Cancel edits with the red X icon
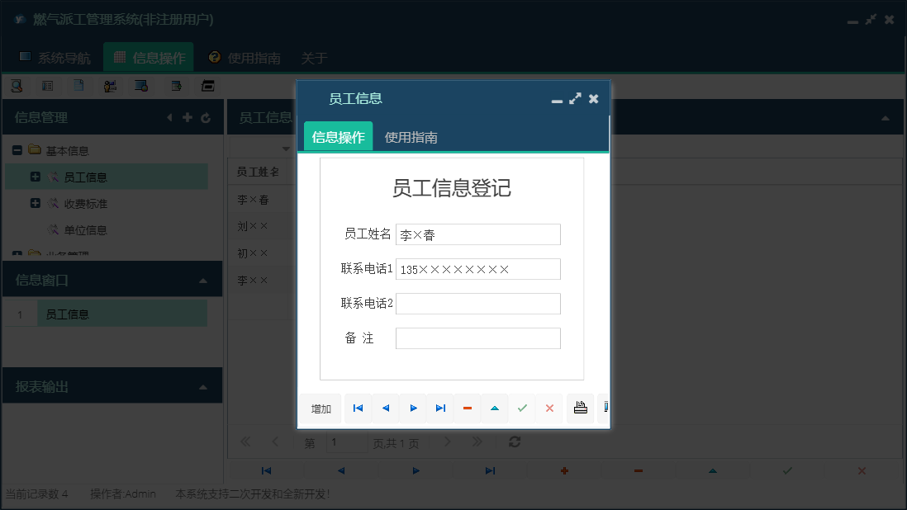Viewport: 907px width, 510px height. point(549,408)
